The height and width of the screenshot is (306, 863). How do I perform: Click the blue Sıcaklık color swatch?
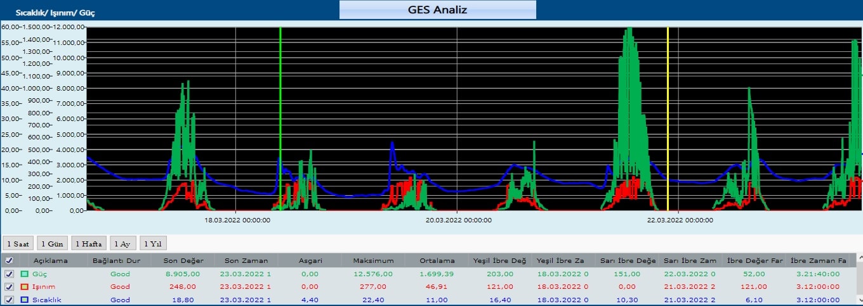25,300
